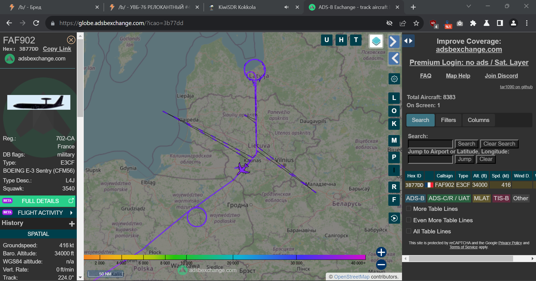Open Premium Login link
This screenshot has width=536, height=281.
click(x=469, y=62)
